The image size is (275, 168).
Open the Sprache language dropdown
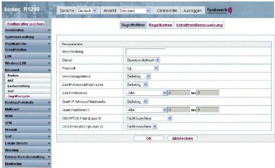[x=87, y=11]
